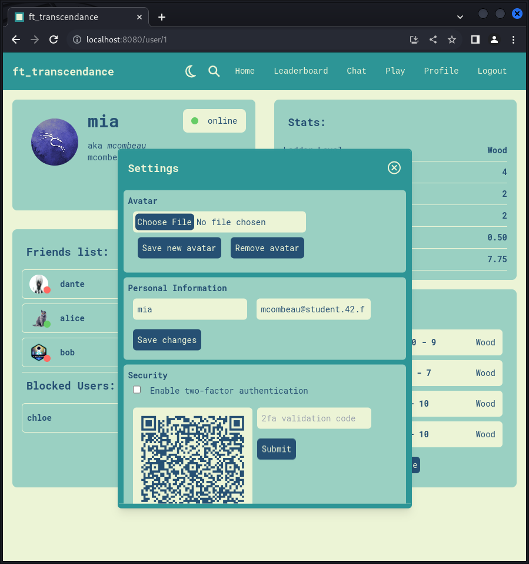
Task: Open the search magnifier icon
Action: (214, 71)
